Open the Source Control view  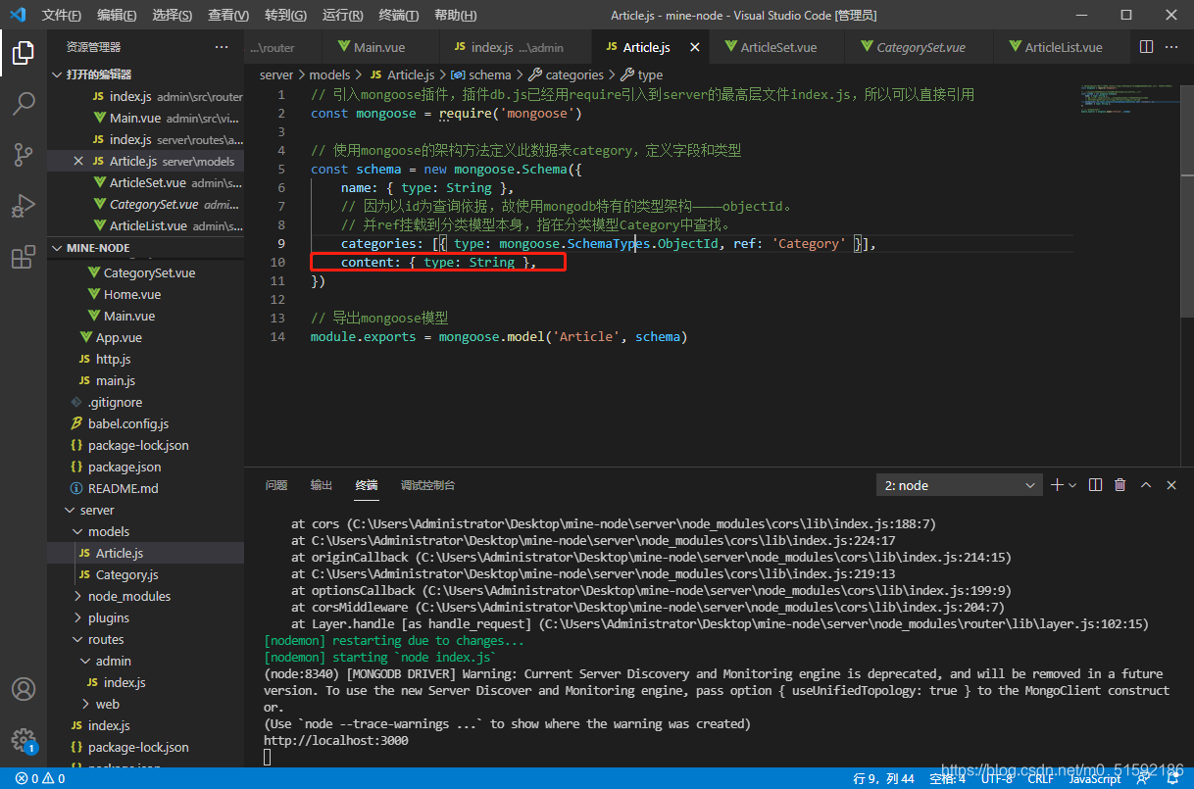(24, 155)
